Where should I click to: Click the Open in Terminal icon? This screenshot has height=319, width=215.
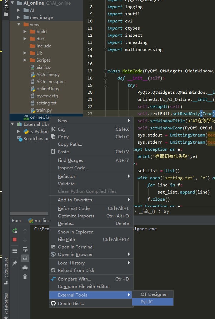coord(53,247)
